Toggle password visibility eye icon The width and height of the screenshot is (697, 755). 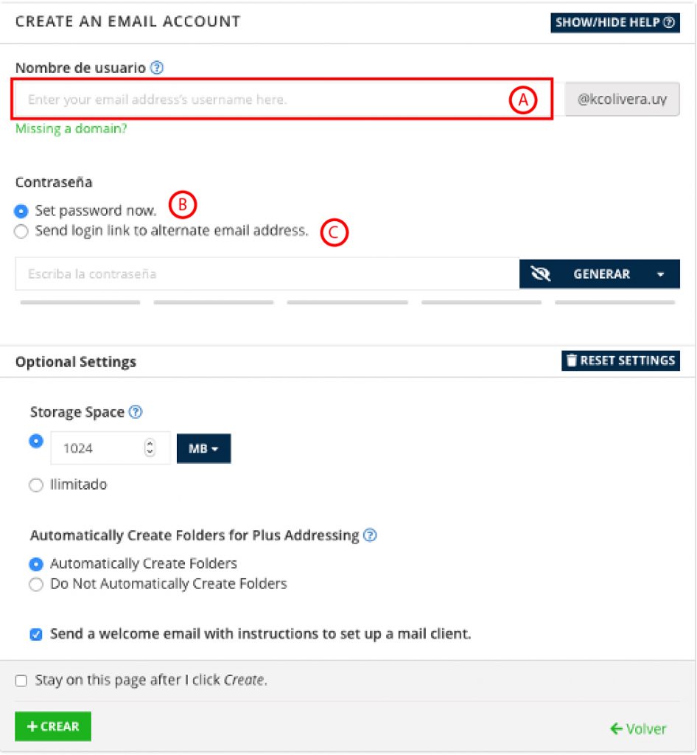coord(542,274)
